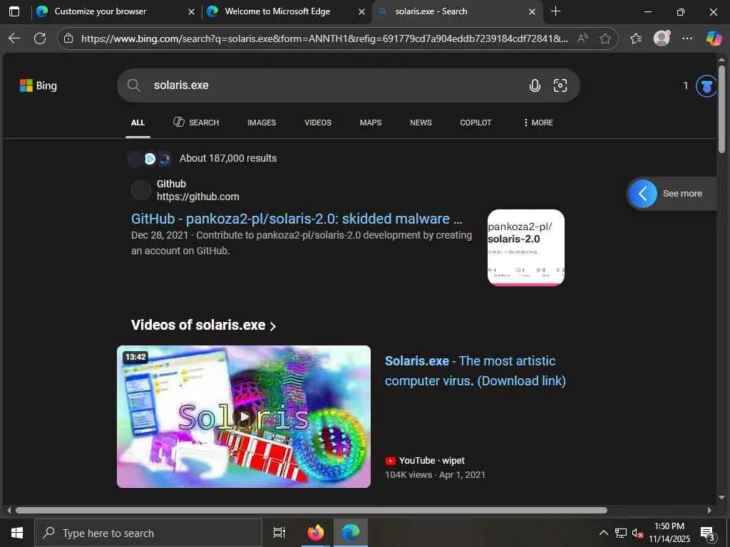Click the Edge icon on the taskbar
Screen dimensions: 730x547
[351, 533]
